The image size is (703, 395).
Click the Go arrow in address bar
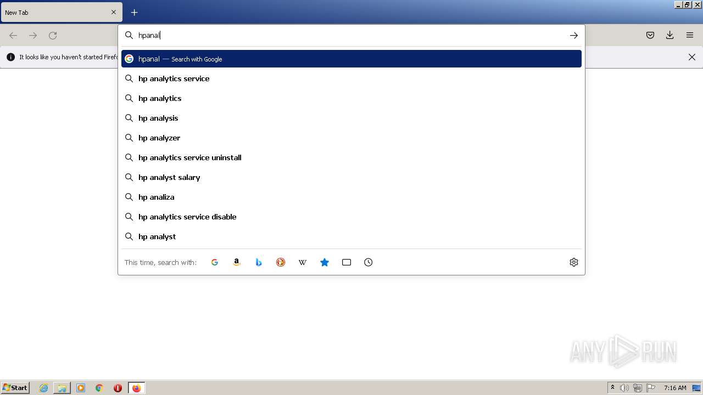tap(574, 35)
